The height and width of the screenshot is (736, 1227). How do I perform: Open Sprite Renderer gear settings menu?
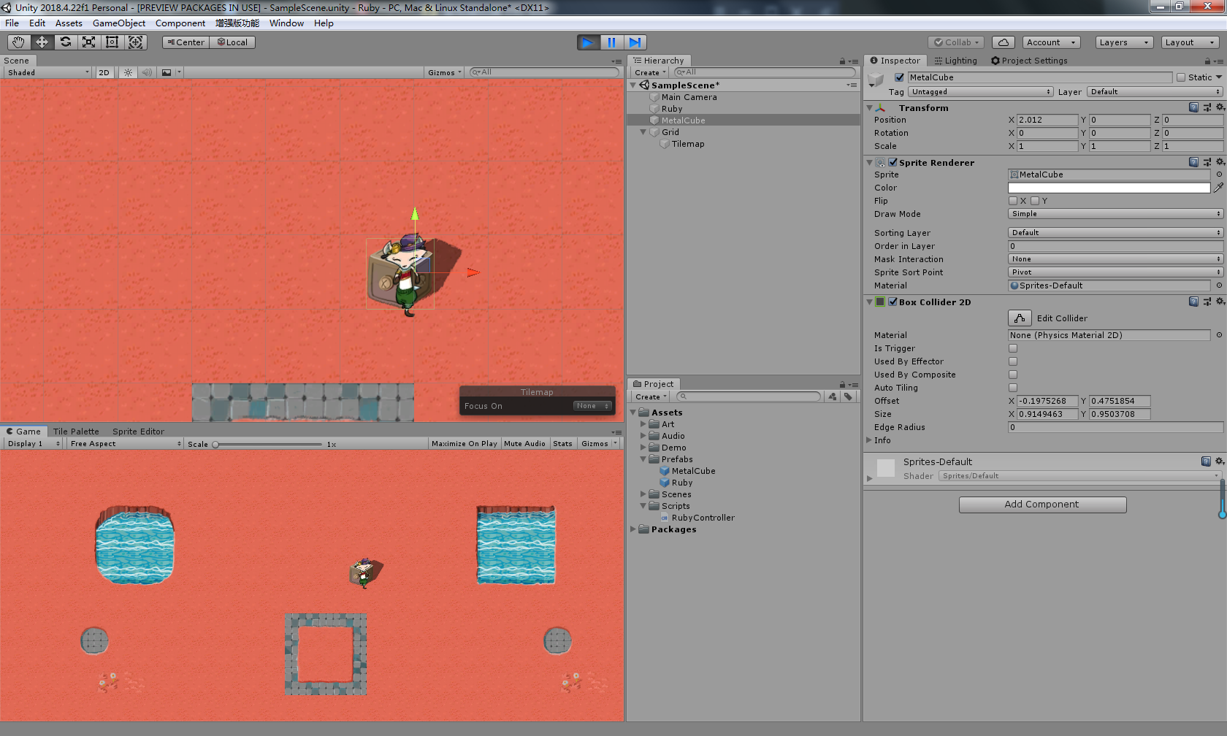pyautogui.click(x=1220, y=162)
